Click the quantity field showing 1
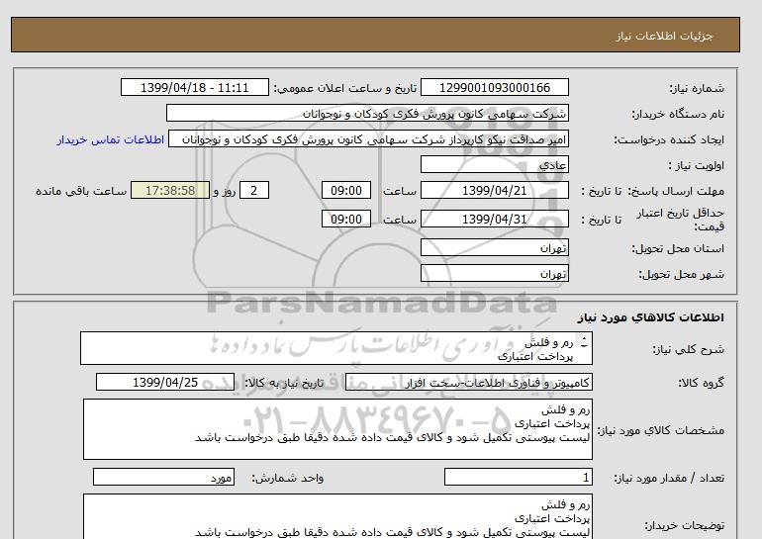This screenshot has width=762, height=539. [518, 478]
